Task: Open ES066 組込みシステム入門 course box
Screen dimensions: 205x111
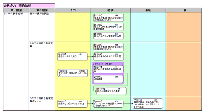Action: (x=72, y=56)
